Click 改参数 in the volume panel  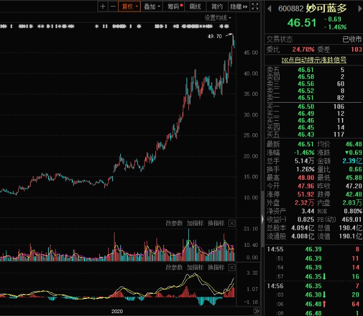pos(175,224)
